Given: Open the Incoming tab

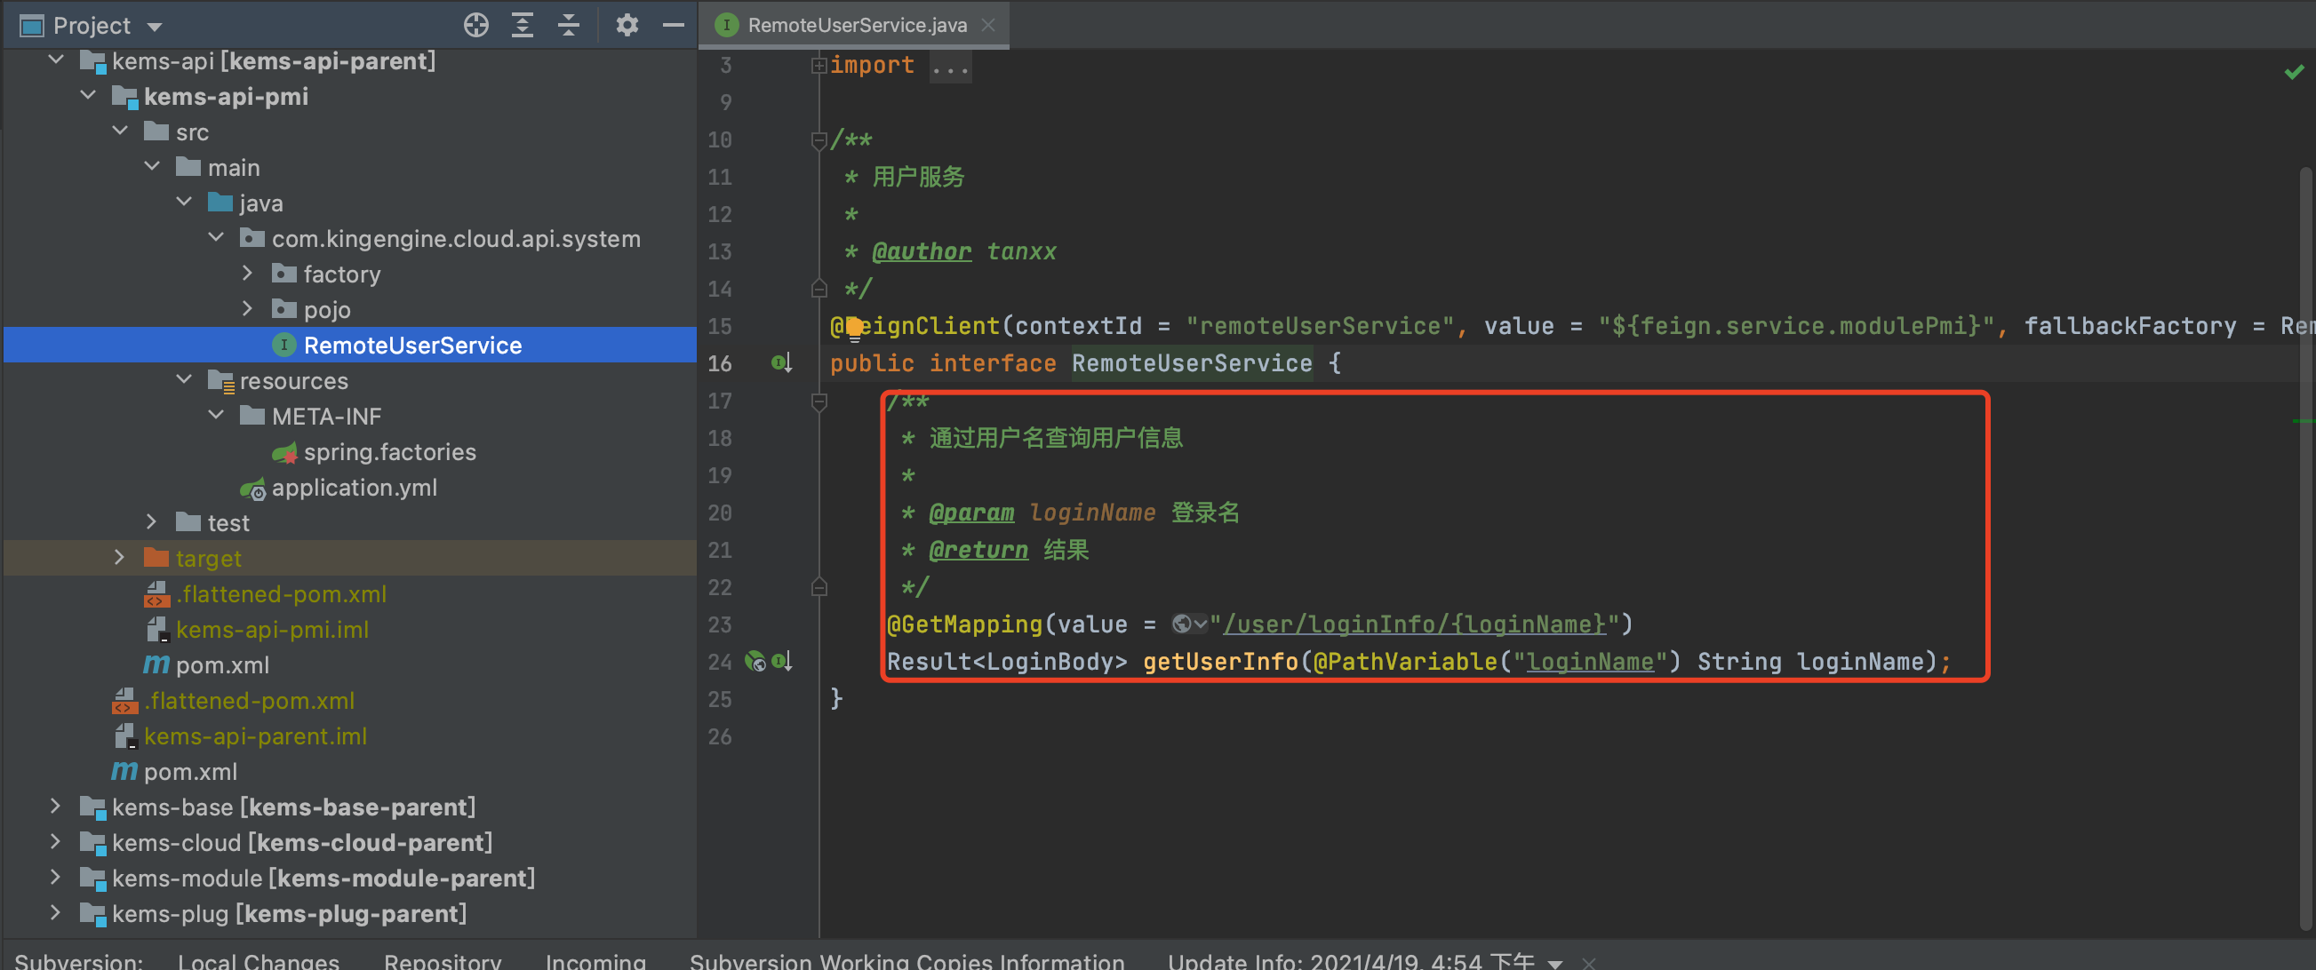Looking at the screenshot, I should click(595, 960).
